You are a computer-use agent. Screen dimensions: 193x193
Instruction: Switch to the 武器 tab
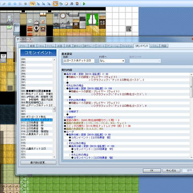(60, 46)
